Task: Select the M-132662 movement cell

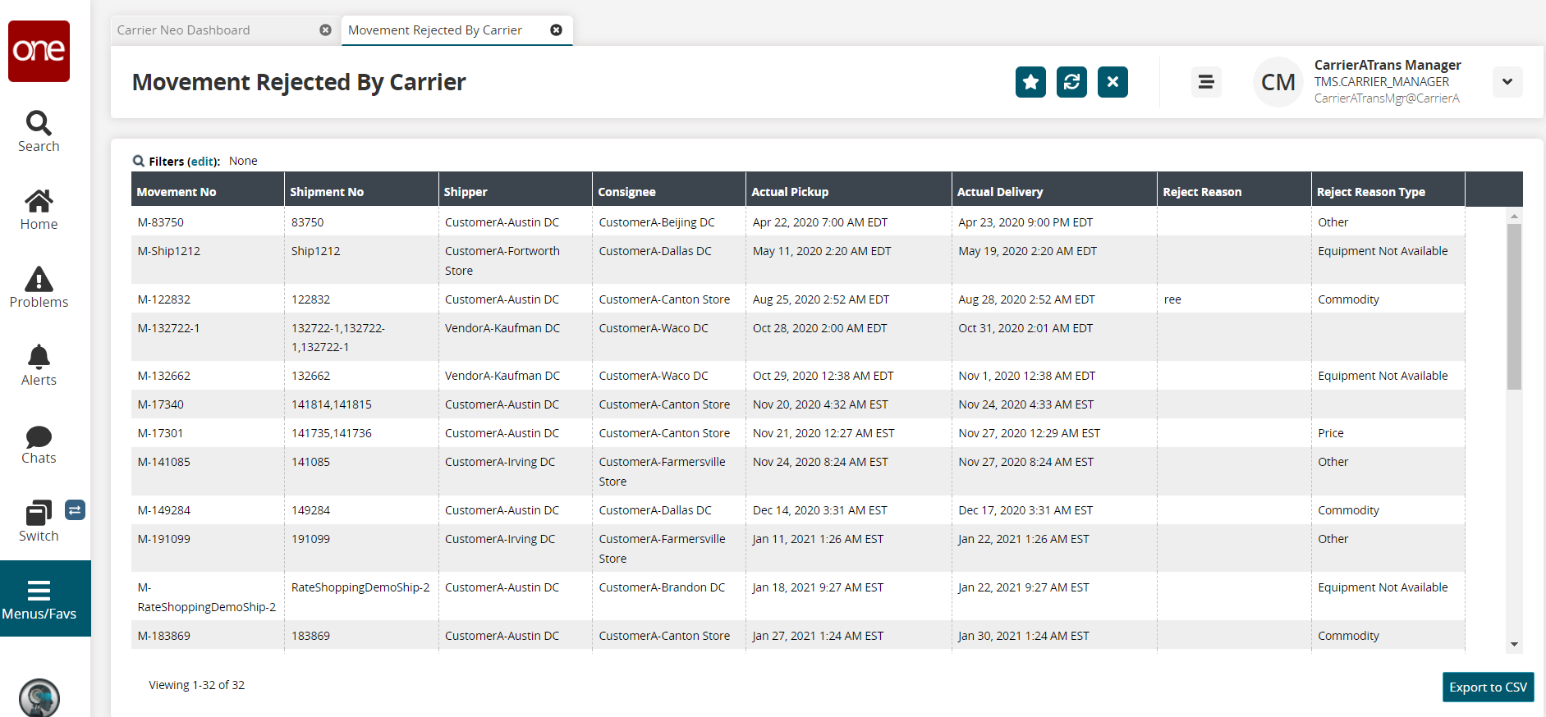Action: [208, 375]
